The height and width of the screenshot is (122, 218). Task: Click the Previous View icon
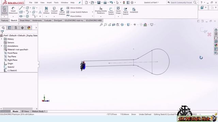click(110, 25)
